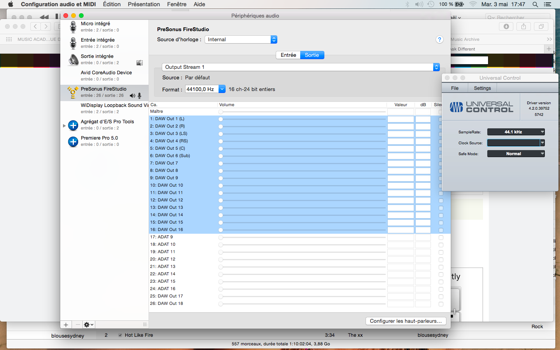Click the Premiere Pro 5.0 aggregate icon

[x=73, y=142]
